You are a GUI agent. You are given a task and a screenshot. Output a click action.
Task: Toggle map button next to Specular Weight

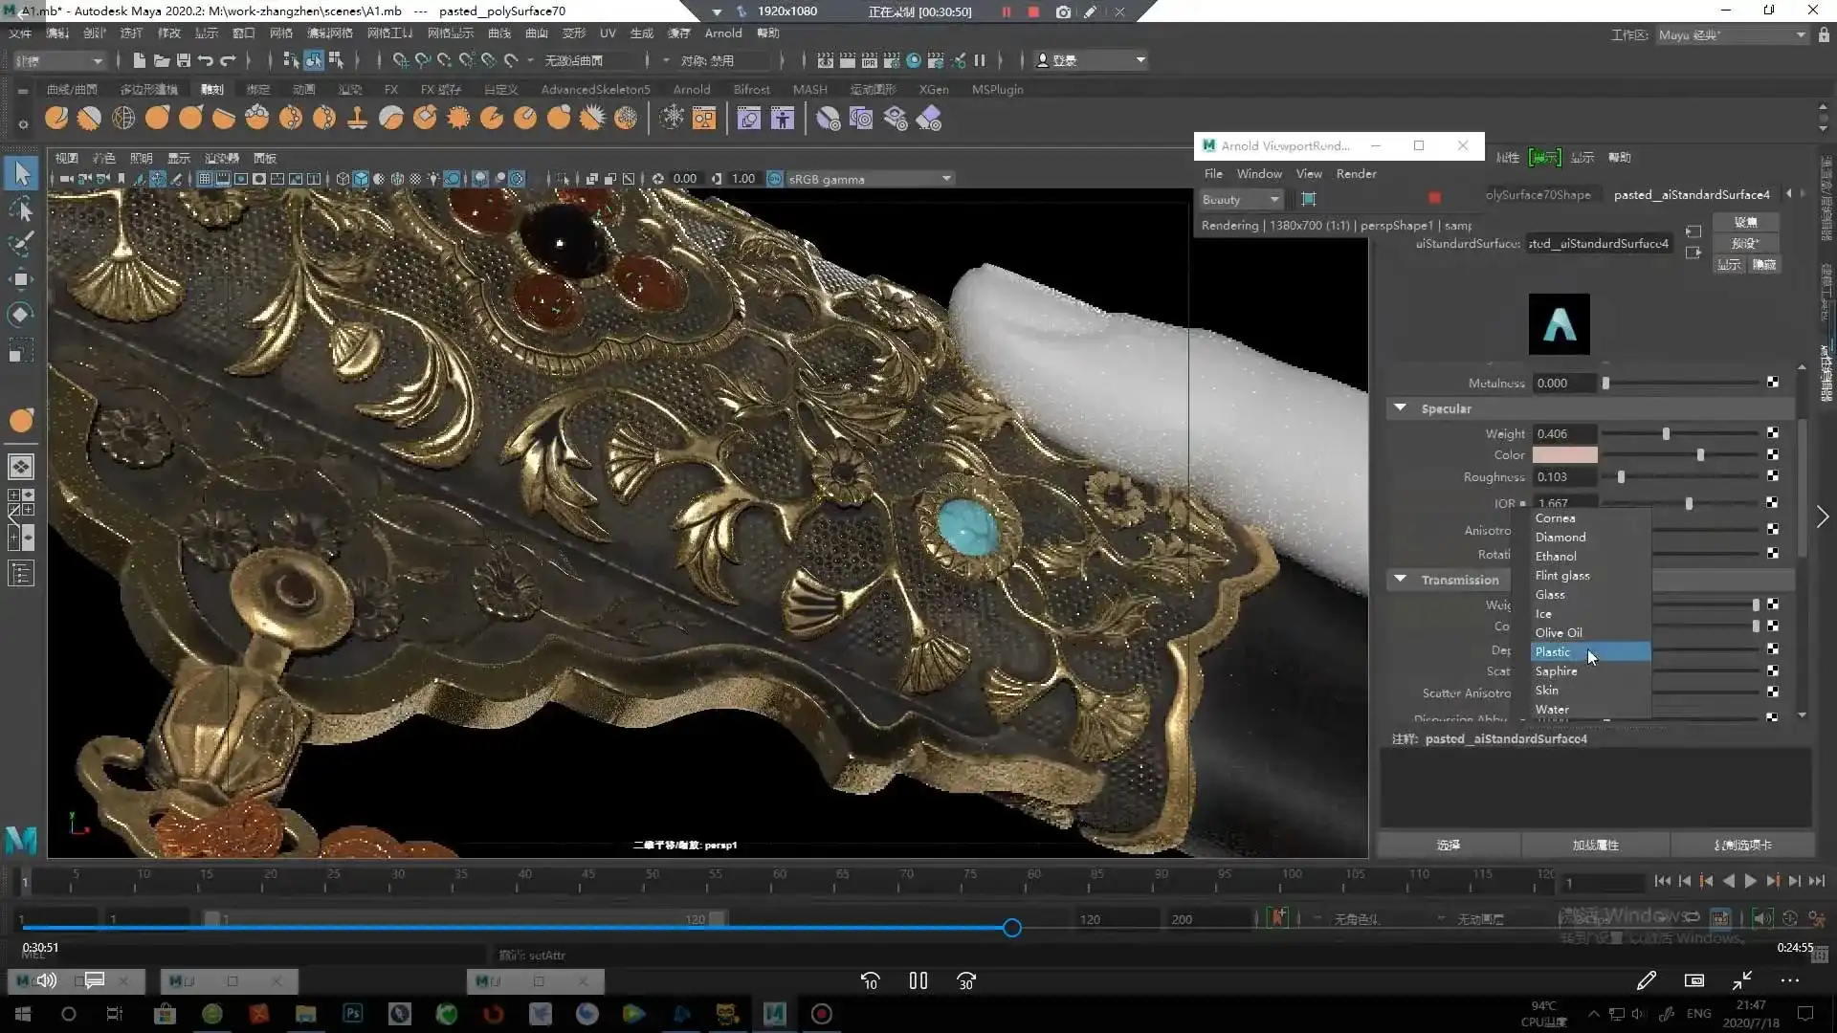[x=1773, y=433]
